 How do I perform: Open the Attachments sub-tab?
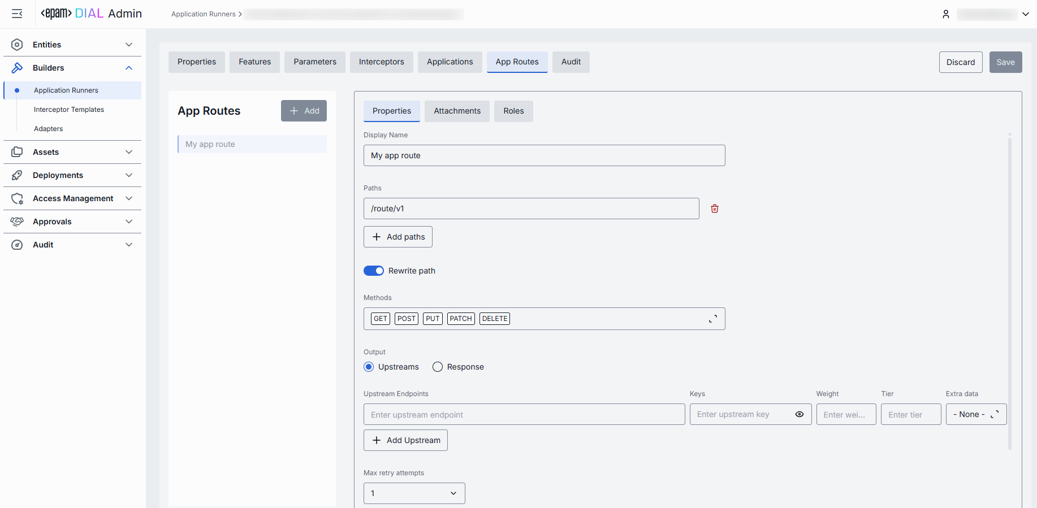(x=457, y=111)
